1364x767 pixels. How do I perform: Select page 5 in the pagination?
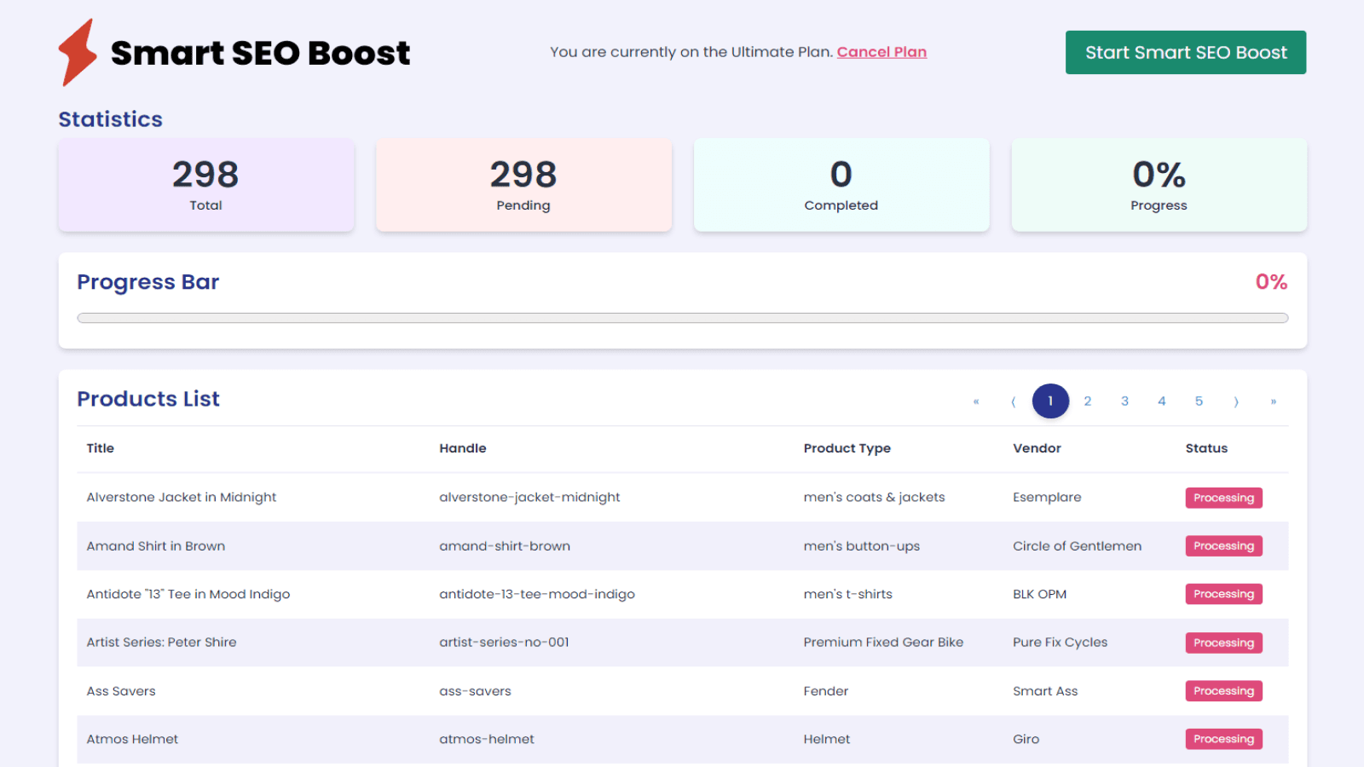tap(1199, 401)
